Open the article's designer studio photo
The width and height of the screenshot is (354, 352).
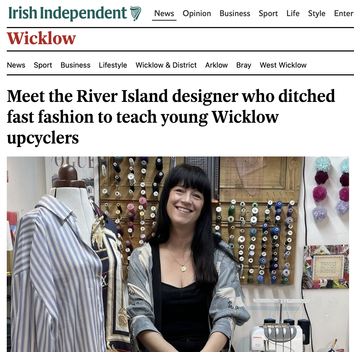(178, 254)
